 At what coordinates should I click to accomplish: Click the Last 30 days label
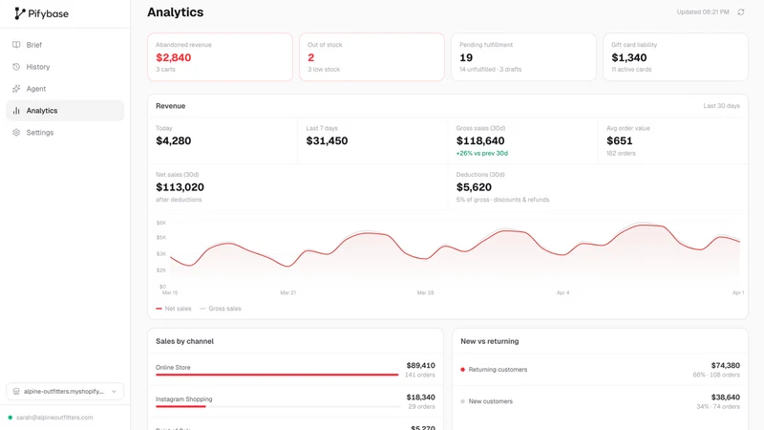tap(721, 106)
